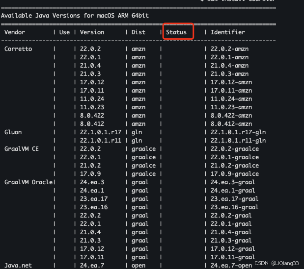Click identifier 17.0.9-graalce

(x=235, y=174)
